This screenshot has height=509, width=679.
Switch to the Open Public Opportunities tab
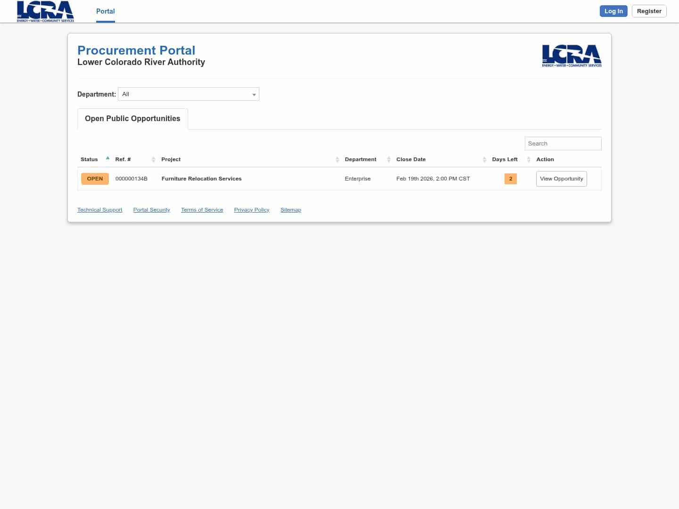click(x=132, y=118)
